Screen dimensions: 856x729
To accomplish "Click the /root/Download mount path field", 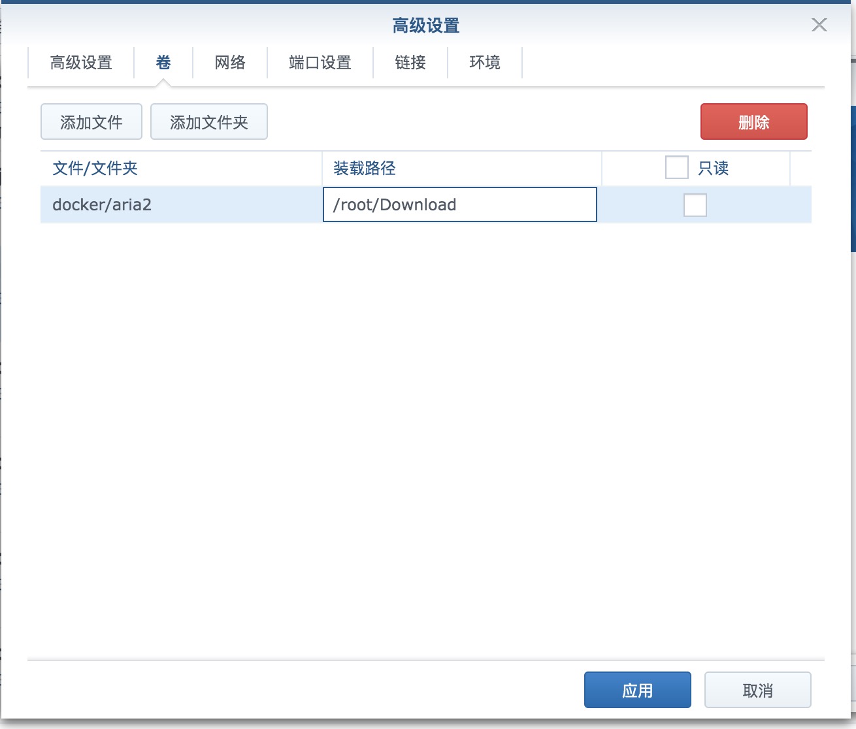I will [460, 204].
